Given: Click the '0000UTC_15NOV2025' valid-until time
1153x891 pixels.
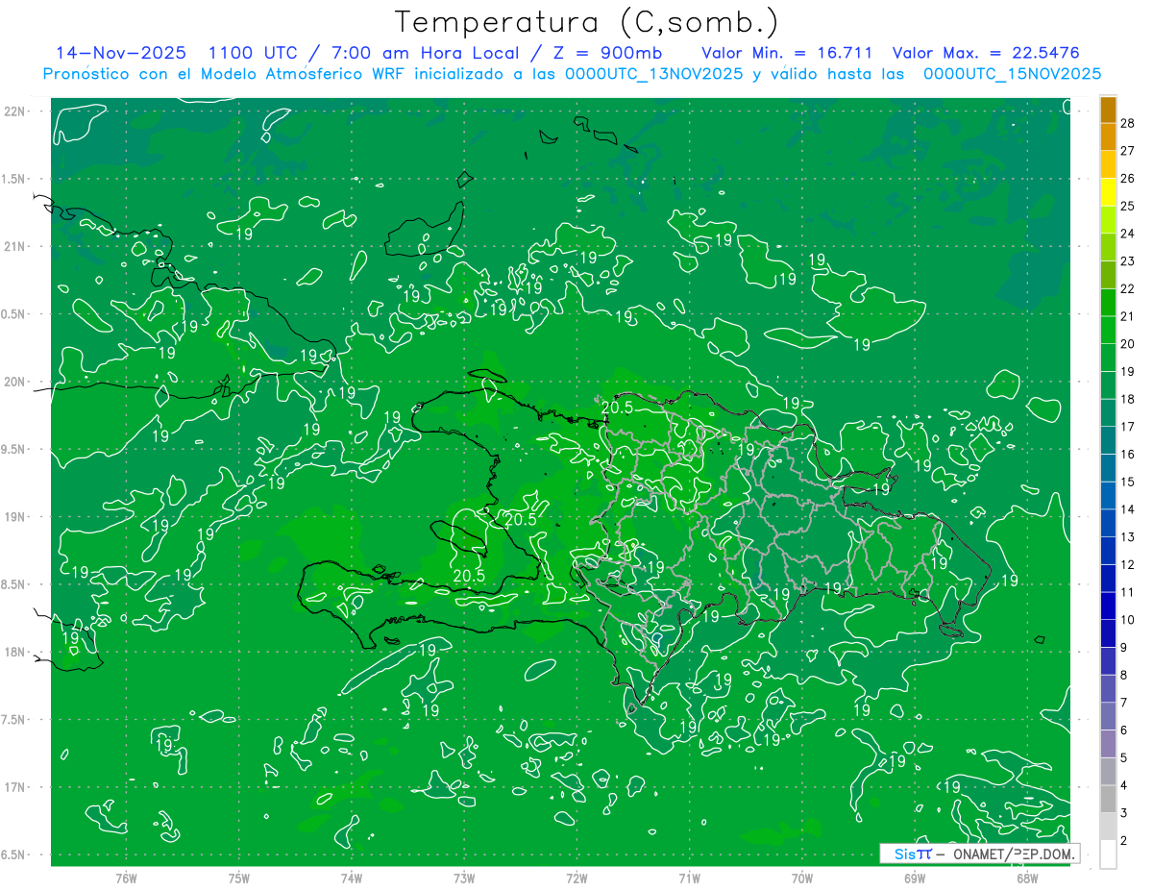Looking at the screenshot, I should [x=1012, y=74].
